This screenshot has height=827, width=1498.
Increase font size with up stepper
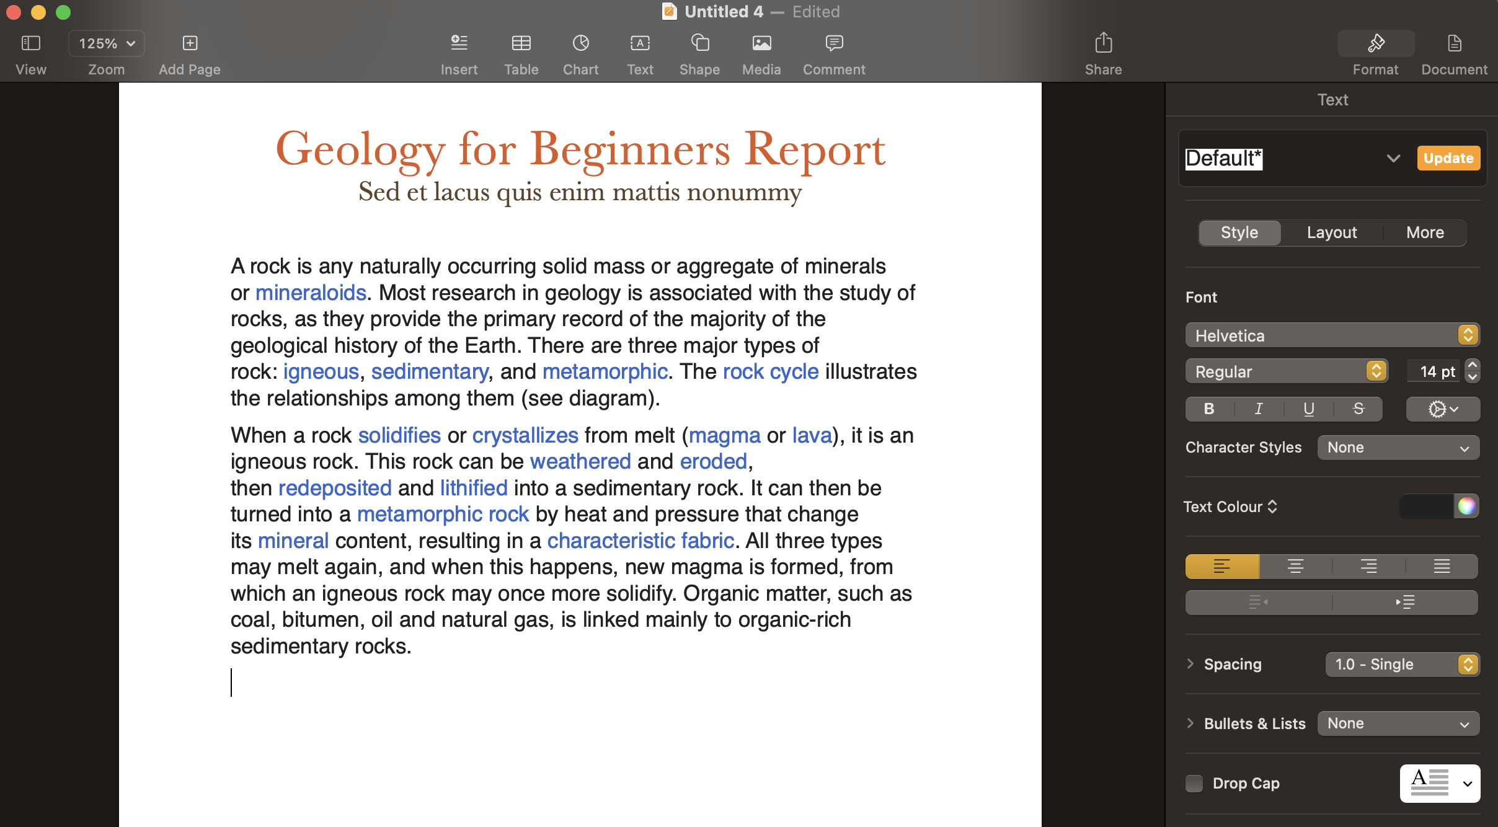[1473, 365]
